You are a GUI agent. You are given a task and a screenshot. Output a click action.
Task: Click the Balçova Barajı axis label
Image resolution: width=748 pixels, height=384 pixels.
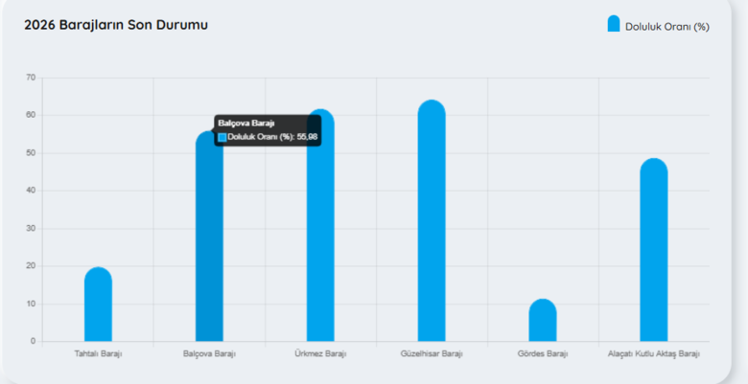tap(209, 354)
